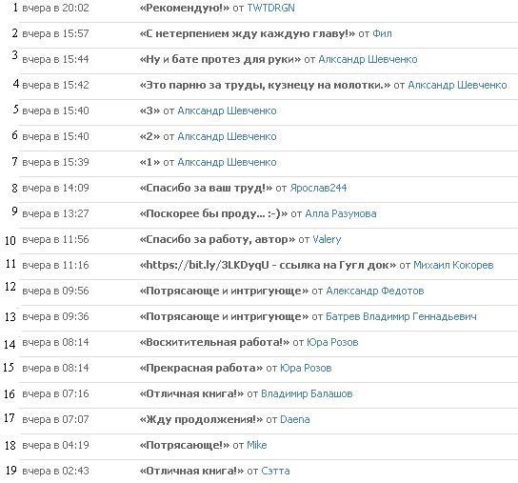Select the bit.ly Гугл док comment text
The height and width of the screenshot is (483, 518).
(x=268, y=265)
